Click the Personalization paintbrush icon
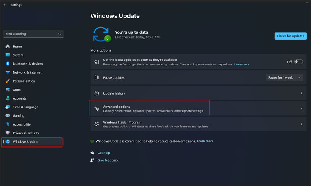Screen dimensions: 311x186 pyautogui.click(x=8, y=81)
